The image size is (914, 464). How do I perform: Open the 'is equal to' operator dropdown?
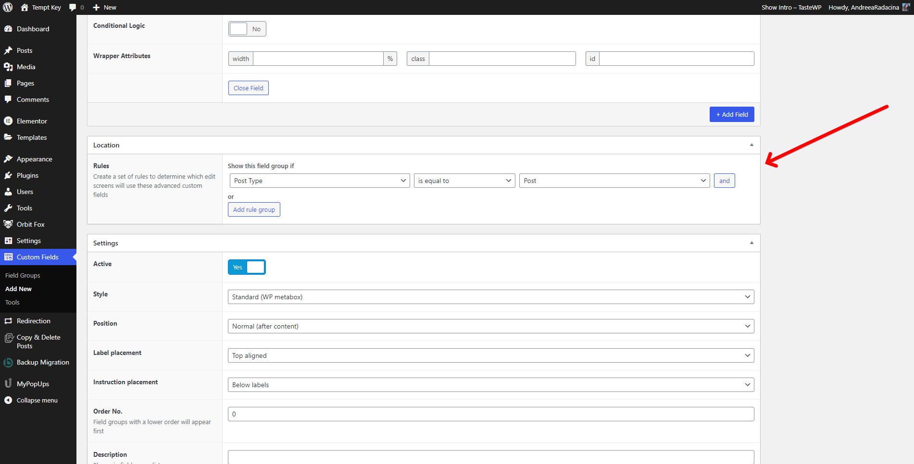click(x=464, y=181)
